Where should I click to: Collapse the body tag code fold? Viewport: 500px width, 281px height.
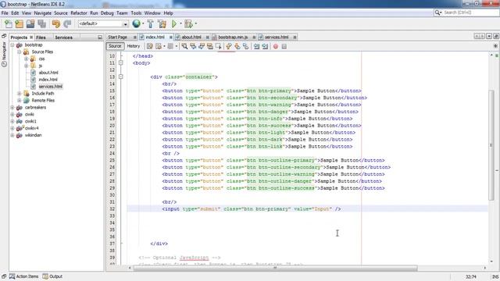pos(121,62)
